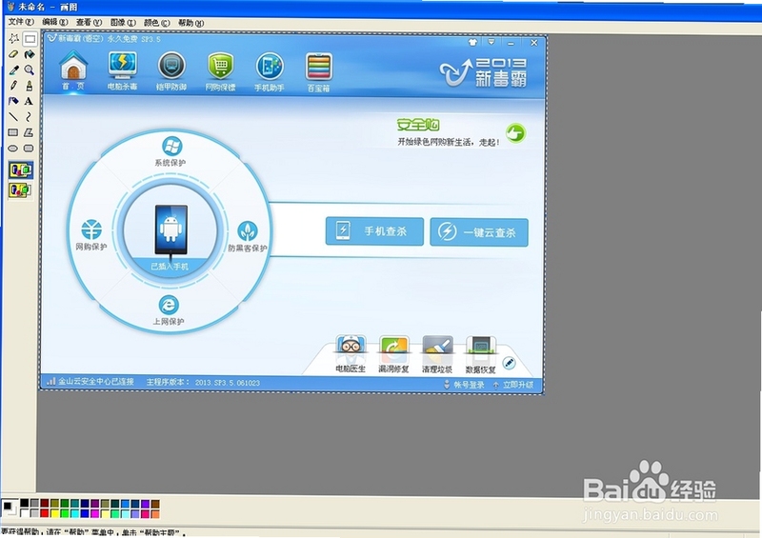The height and width of the screenshot is (538, 762).
Task: Pick the Airbrush spray tool
Action: pos(13,101)
